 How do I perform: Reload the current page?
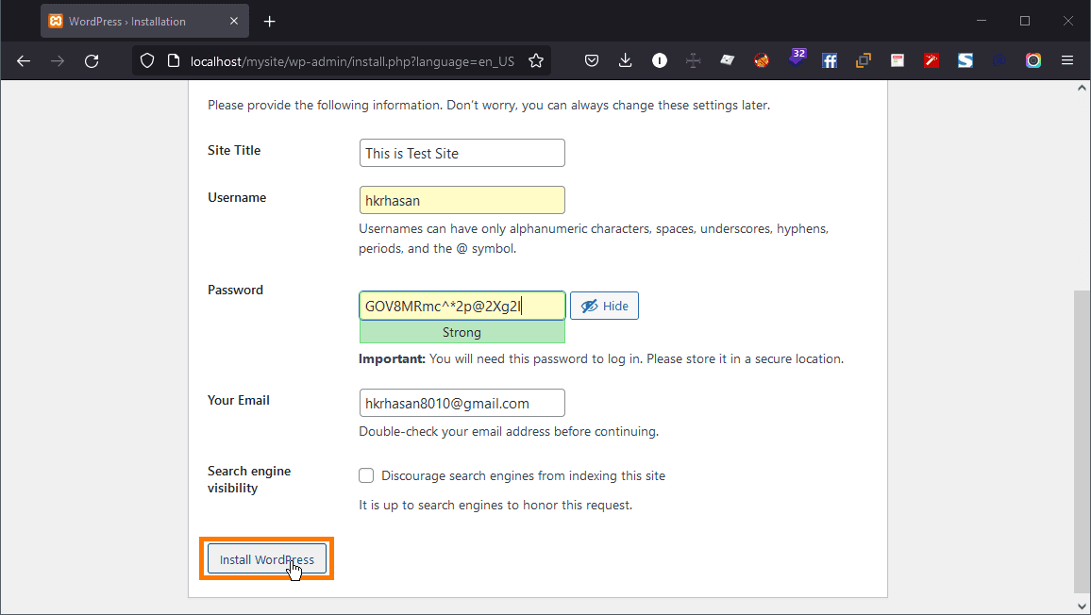coord(92,61)
